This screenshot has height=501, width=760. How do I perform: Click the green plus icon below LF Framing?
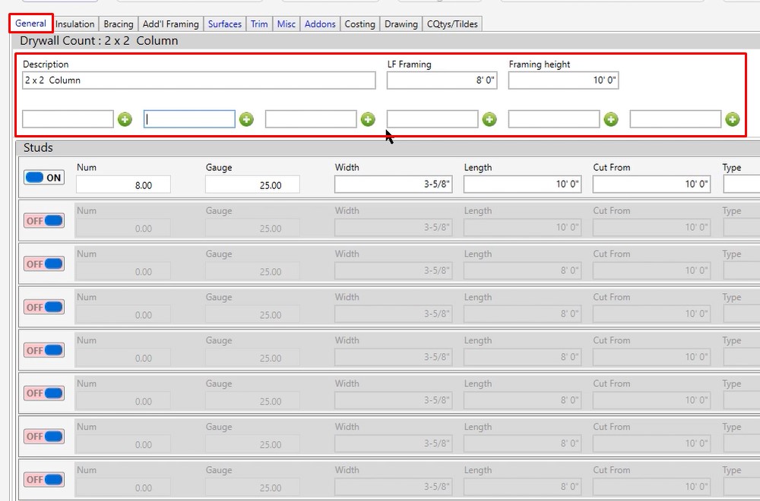coord(489,119)
